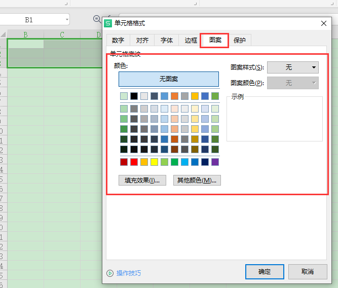Open the Name Box dropdown arrow
Viewport: 338px width, 288px height.
[67, 19]
